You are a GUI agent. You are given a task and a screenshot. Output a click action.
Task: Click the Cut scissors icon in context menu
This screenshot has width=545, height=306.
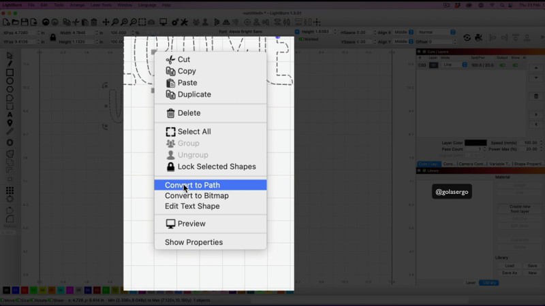point(170,60)
